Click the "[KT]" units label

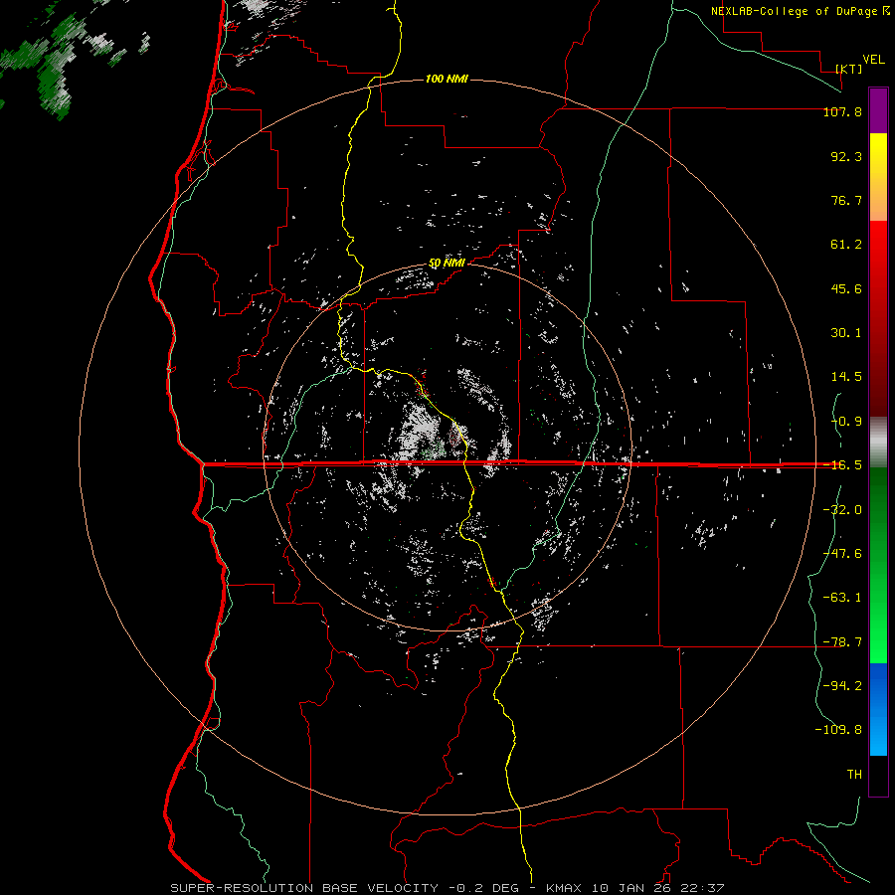click(x=849, y=69)
